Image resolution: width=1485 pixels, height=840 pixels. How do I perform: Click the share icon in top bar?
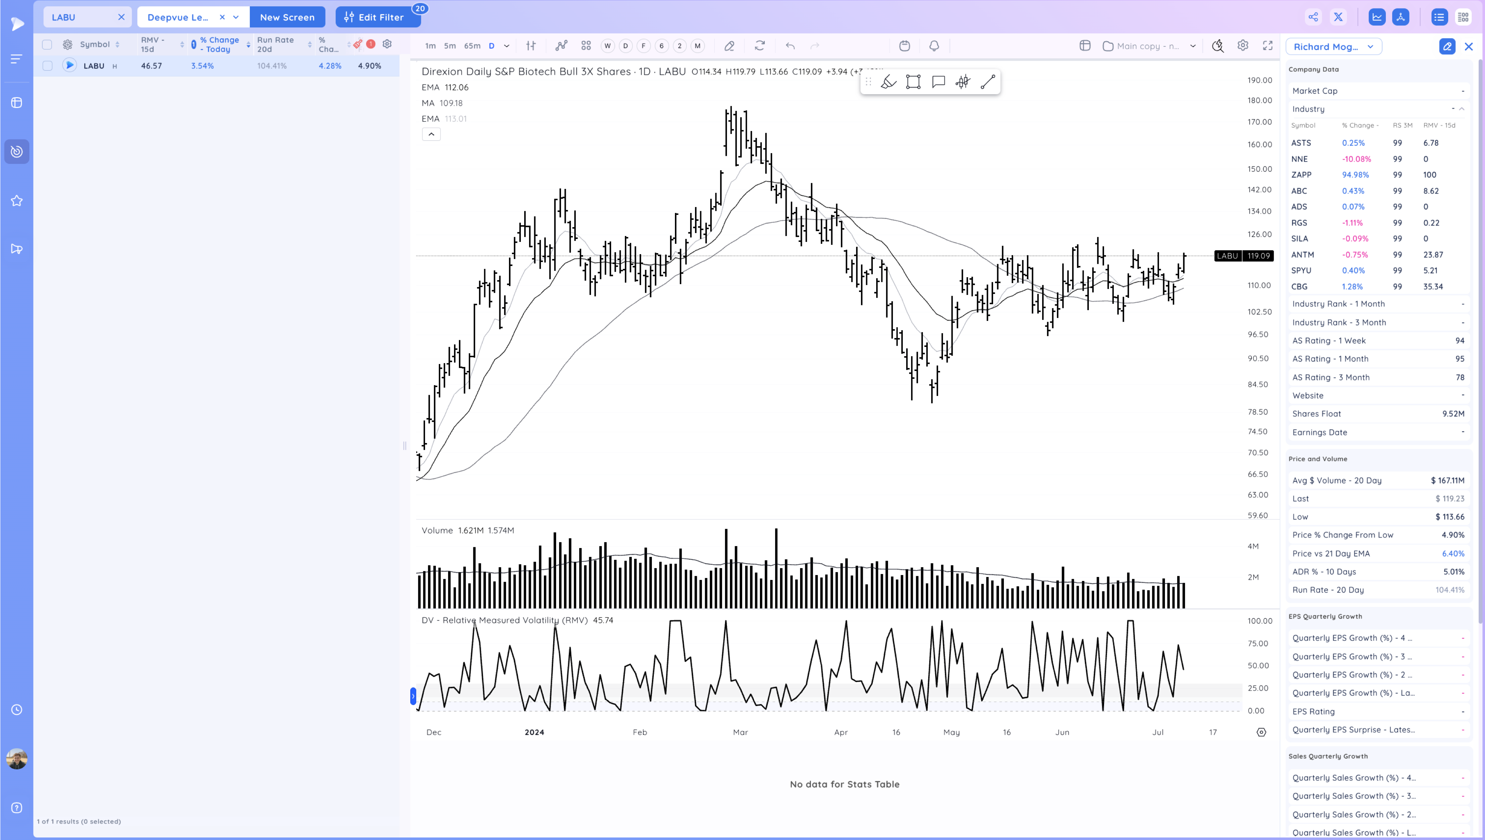(1313, 17)
